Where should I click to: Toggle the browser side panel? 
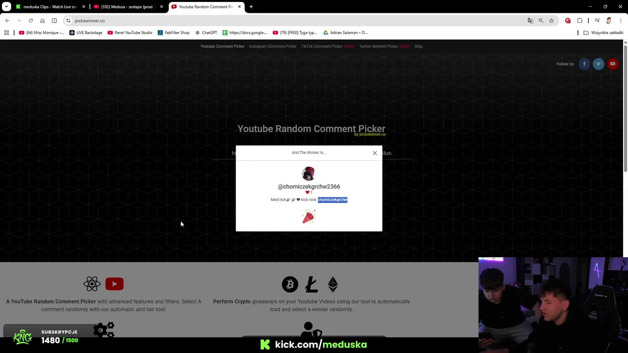coord(54,21)
